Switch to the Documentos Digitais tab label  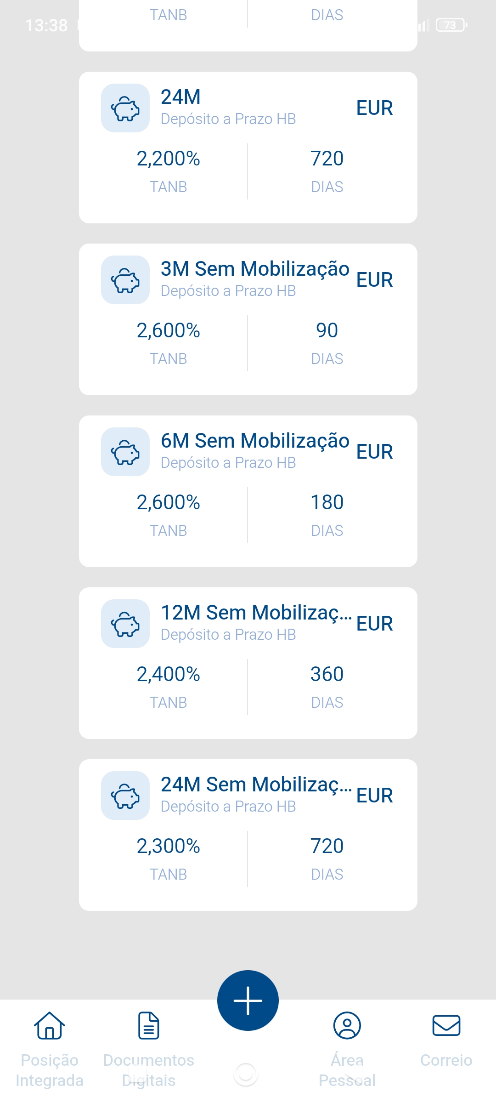(x=149, y=1070)
